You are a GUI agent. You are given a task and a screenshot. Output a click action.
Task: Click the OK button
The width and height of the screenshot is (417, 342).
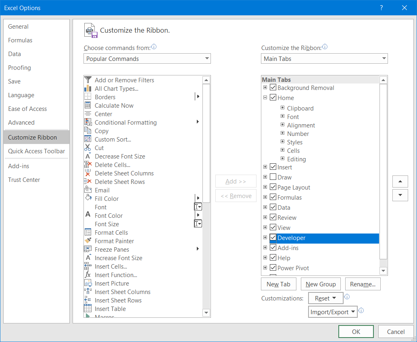(356, 332)
